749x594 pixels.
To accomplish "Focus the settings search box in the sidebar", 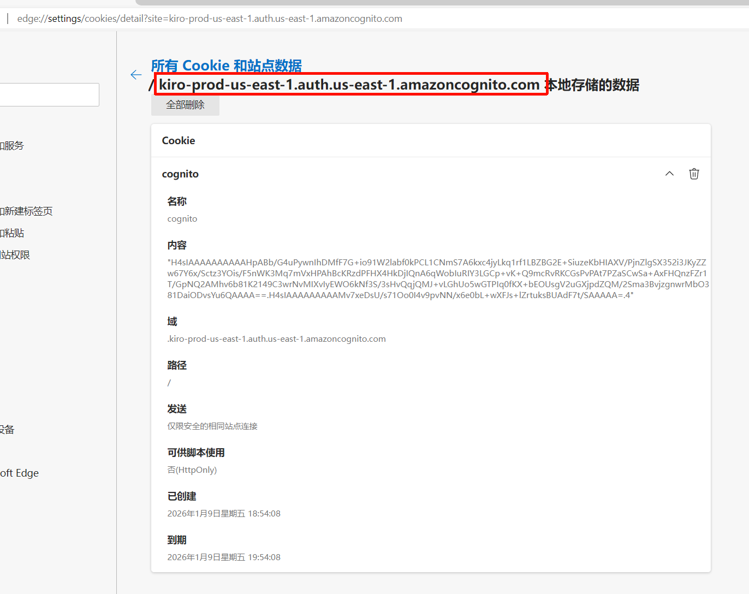I will [49, 95].
